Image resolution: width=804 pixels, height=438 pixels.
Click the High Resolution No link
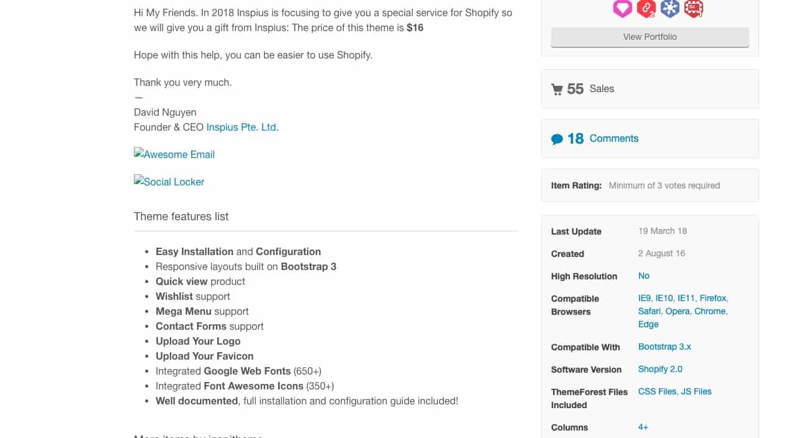pos(644,276)
